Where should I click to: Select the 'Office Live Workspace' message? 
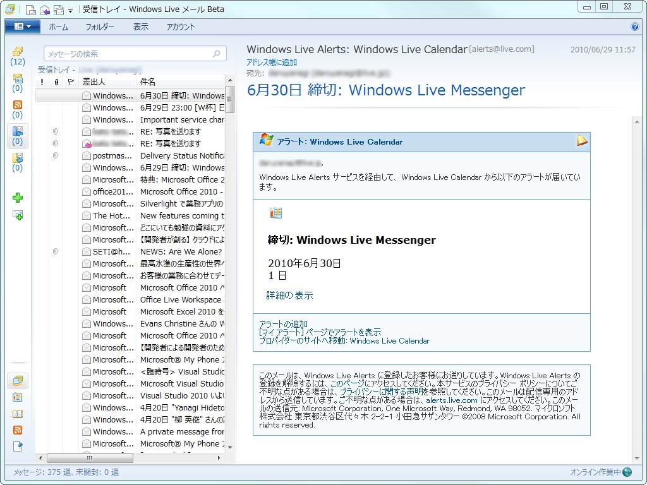pyautogui.click(x=130, y=300)
